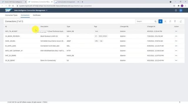
Task: Open the DI user avatar menu
Action: point(181,10)
